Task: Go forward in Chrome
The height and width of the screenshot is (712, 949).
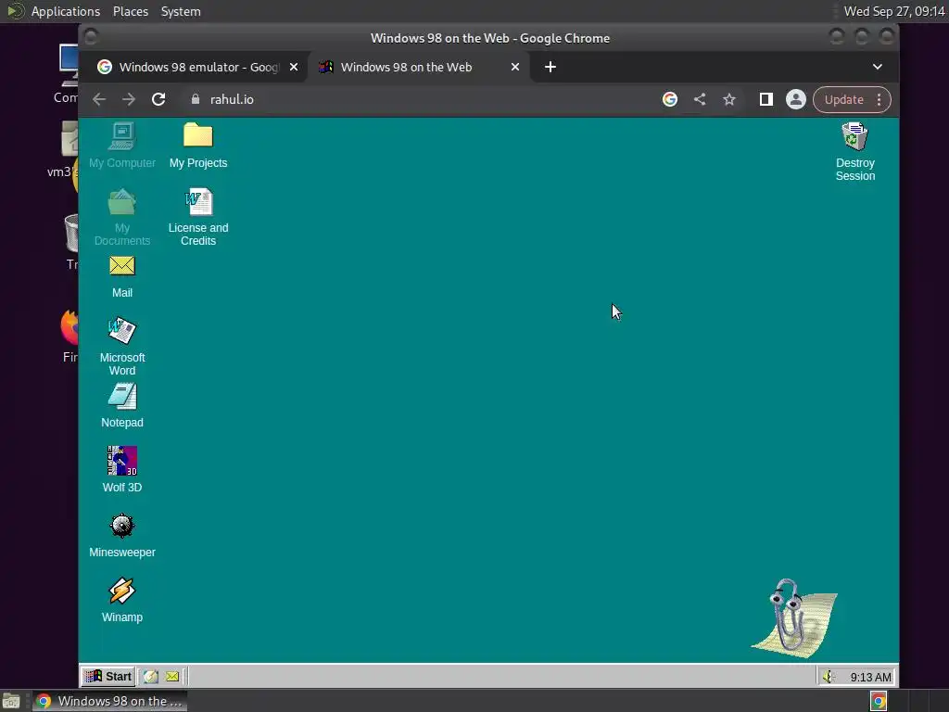Action: [128, 99]
